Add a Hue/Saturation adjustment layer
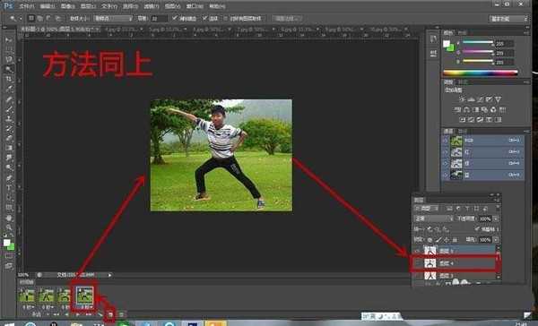538x326 pixels. pos(457,109)
